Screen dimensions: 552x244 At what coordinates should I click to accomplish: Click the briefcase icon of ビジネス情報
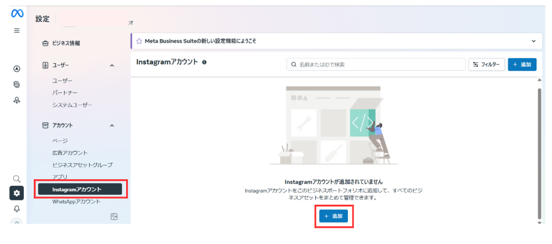(x=45, y=44)
